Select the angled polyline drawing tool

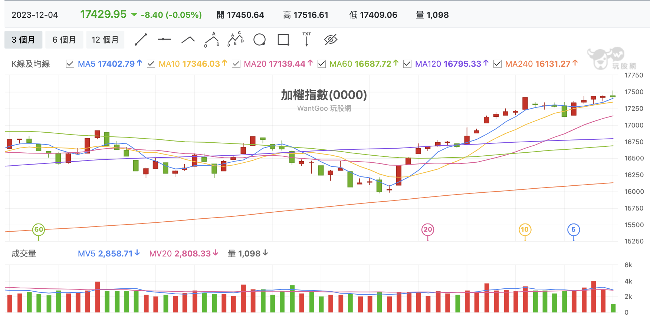point(188,40)
